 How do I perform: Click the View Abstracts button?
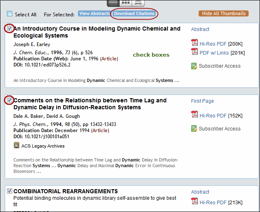[95, 13]
